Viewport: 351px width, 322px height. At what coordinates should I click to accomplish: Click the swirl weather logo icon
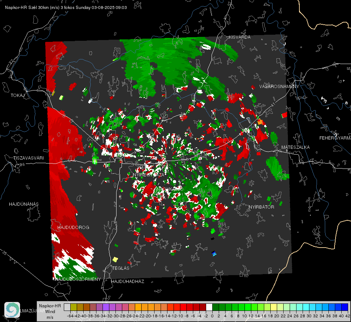12,310
